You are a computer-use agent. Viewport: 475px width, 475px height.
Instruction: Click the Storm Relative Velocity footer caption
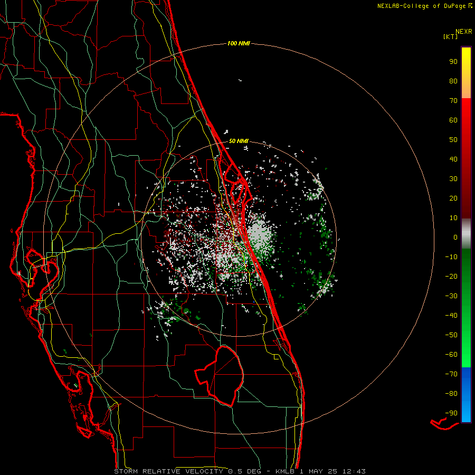[240, 471]
